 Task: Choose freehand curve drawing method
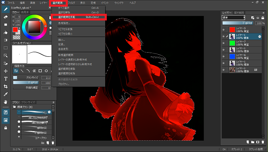point(16,71)
